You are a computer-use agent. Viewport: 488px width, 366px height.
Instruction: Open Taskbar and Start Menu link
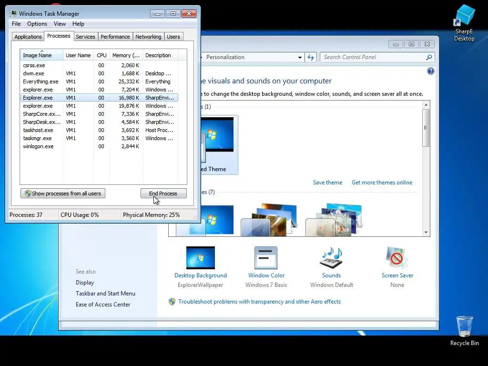click(105, 294)
